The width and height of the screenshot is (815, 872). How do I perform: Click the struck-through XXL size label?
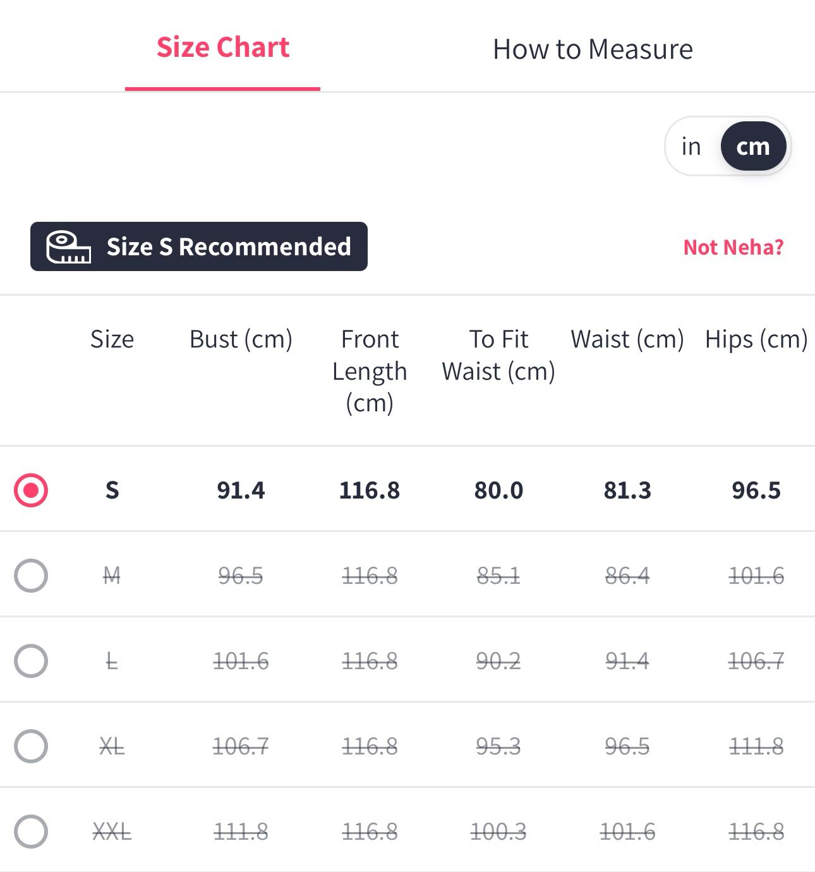pyautogui.click(x=112, y=832)
